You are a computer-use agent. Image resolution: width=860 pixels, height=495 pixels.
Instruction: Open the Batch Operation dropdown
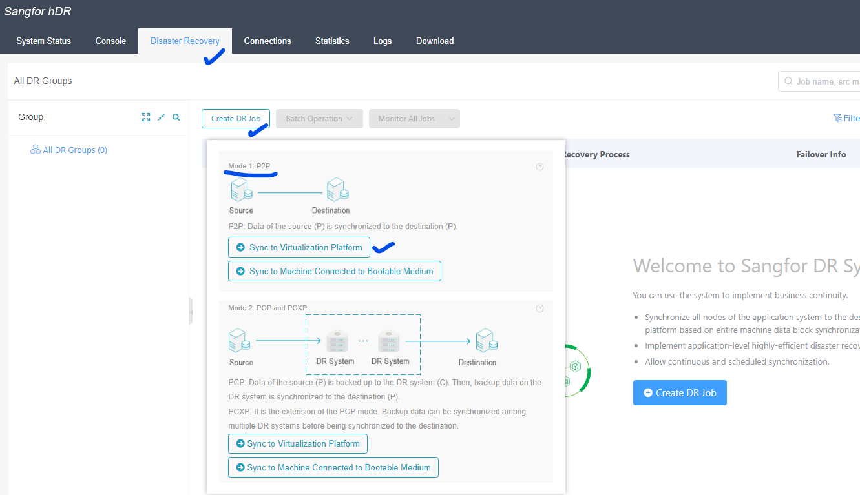tap(319, 119)
